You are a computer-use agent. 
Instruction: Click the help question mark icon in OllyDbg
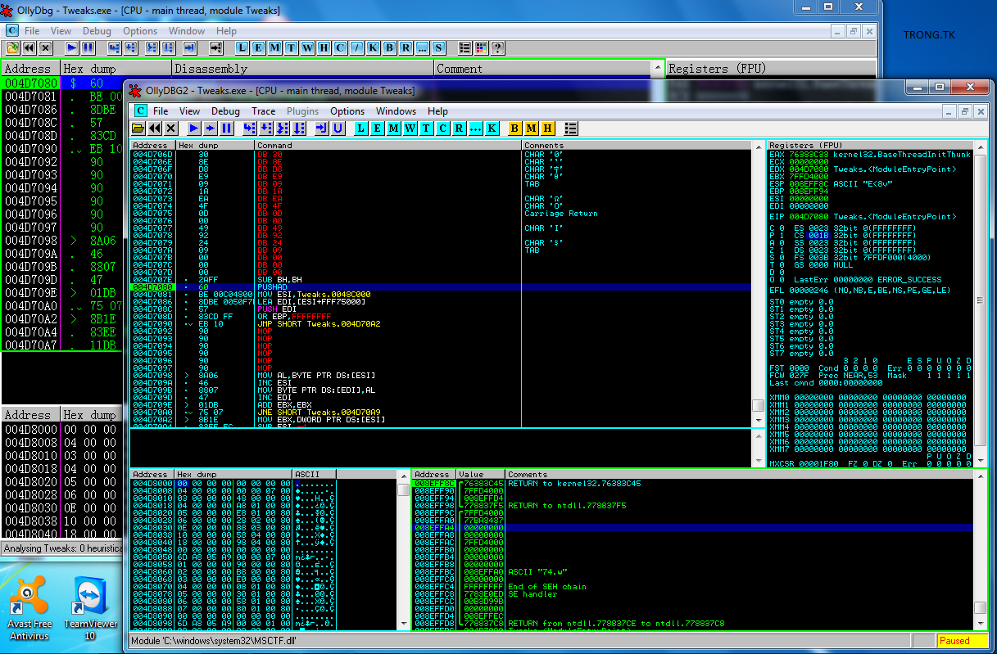pos(497,47)
